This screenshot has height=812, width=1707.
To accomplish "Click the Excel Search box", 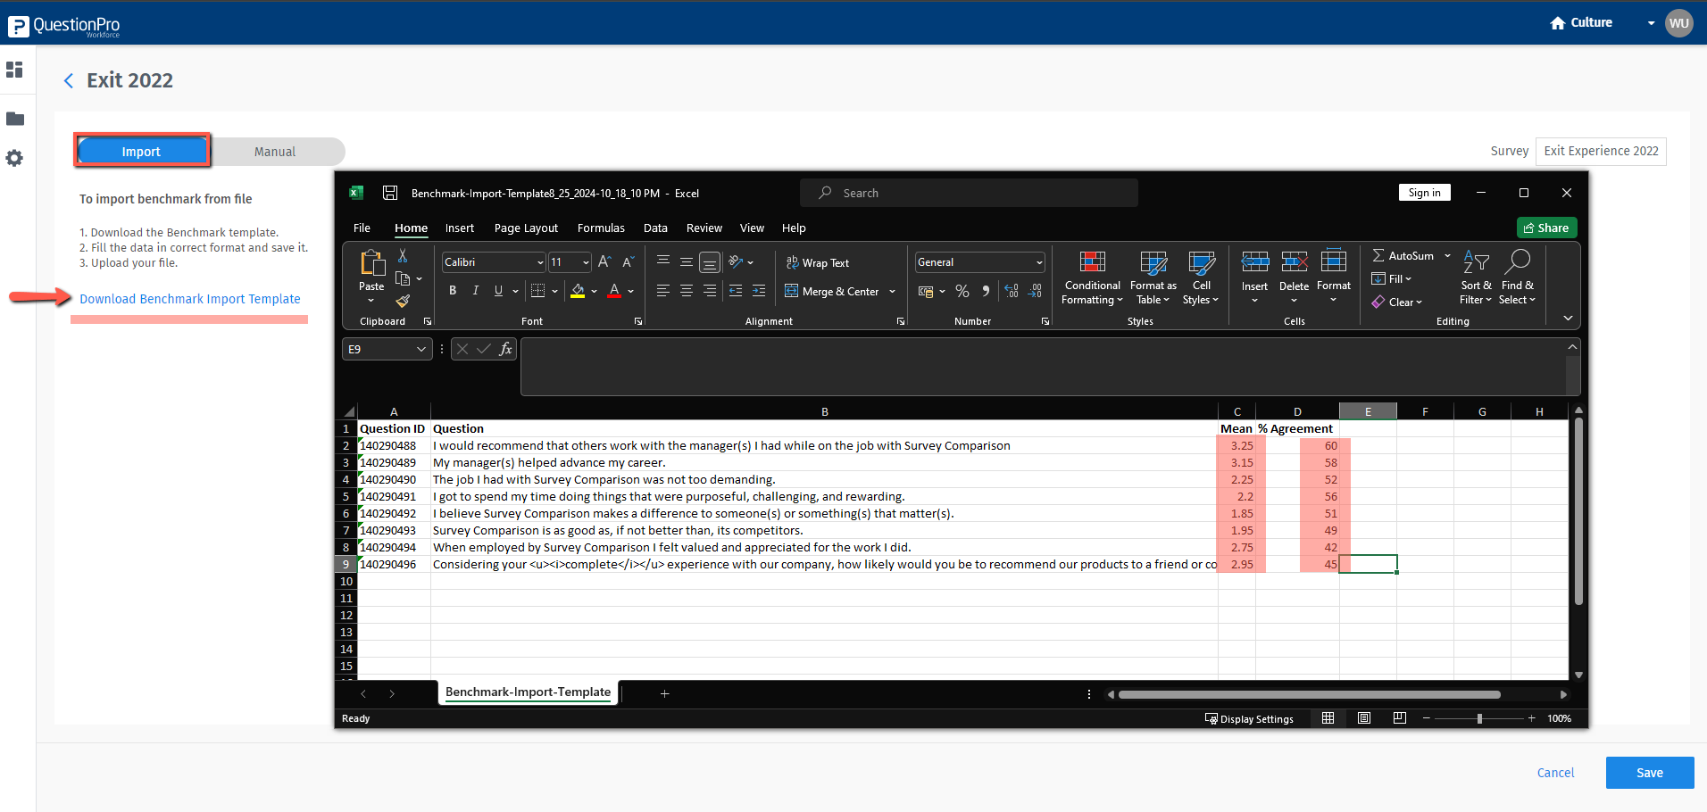I will coord(969,193).
